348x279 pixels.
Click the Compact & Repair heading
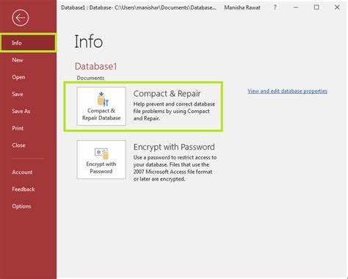167,93
